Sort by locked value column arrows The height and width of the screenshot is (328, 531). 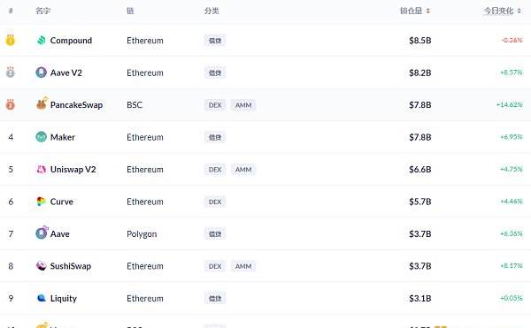pyautogui.click(x=428, y=11)
